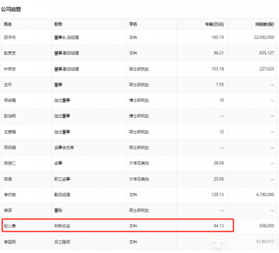Click 大专及其他 in the 28.06 salary row
This screenshot has height=253, width=279.
(139, 163)
